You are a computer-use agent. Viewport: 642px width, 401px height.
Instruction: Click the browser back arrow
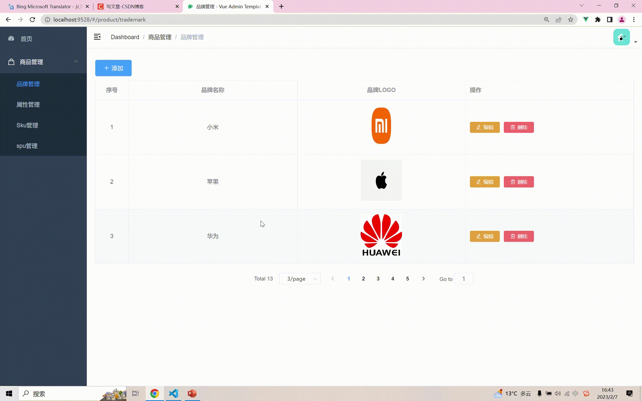8,20
